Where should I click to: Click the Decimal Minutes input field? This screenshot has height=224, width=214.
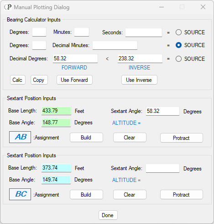(x=115, y=45)
